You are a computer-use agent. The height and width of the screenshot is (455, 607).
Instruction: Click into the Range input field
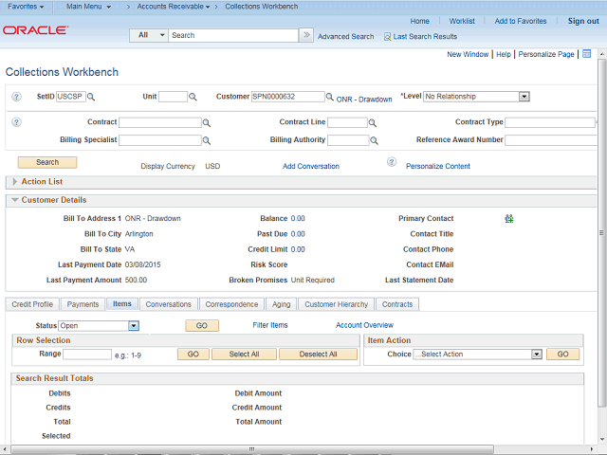tap(87, 354)
